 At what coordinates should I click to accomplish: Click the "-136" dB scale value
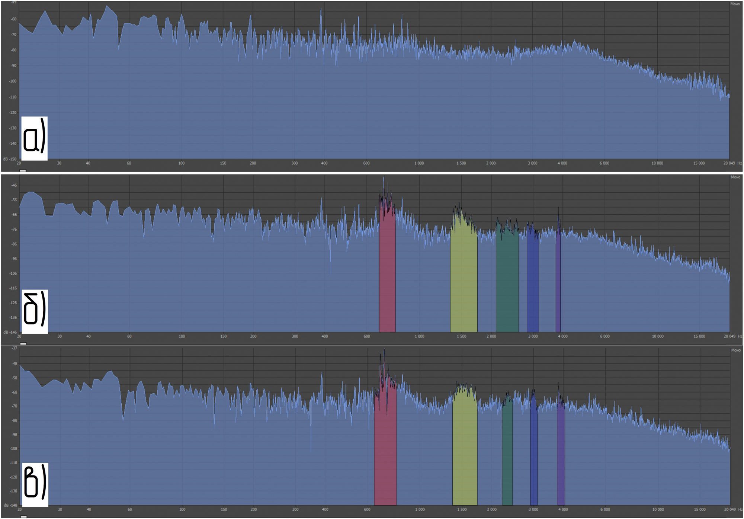click(x=13, y=317)
